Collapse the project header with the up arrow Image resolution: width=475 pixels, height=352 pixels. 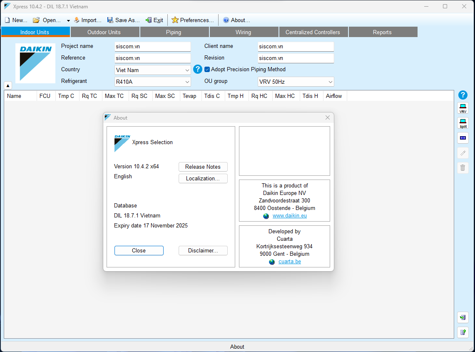tap(8, 85)
